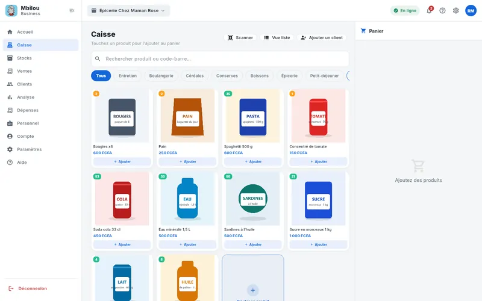Viewport: 482px width, 301px height.
Task: Add Spaghetti 500 g with Ajouter button
Action: [253, 161]
